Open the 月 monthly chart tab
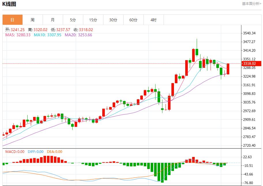 (x=53, y=20)
